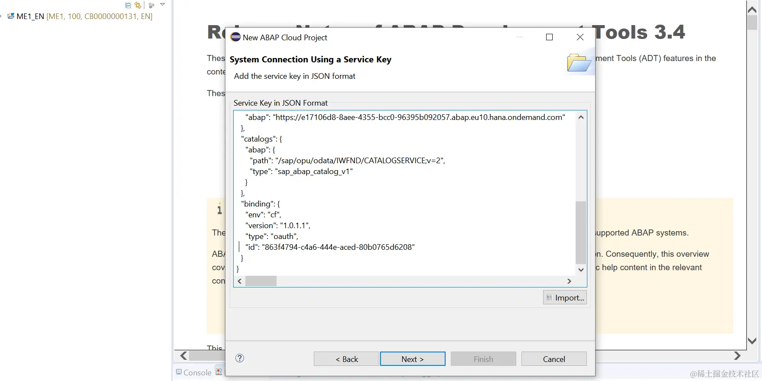Click the "abap" URL line in JSON

pyautogui.click(x=405, y=117)
